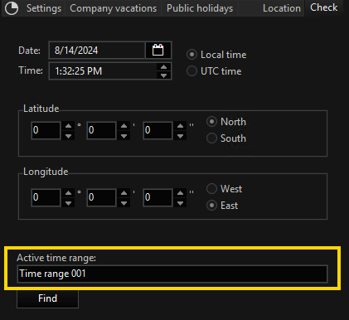
Task: Increment latitude seconds with up arrow
Action: pyautogui.click(x=180, y=126)
